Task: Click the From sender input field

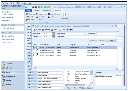Action: coord(75,34)
